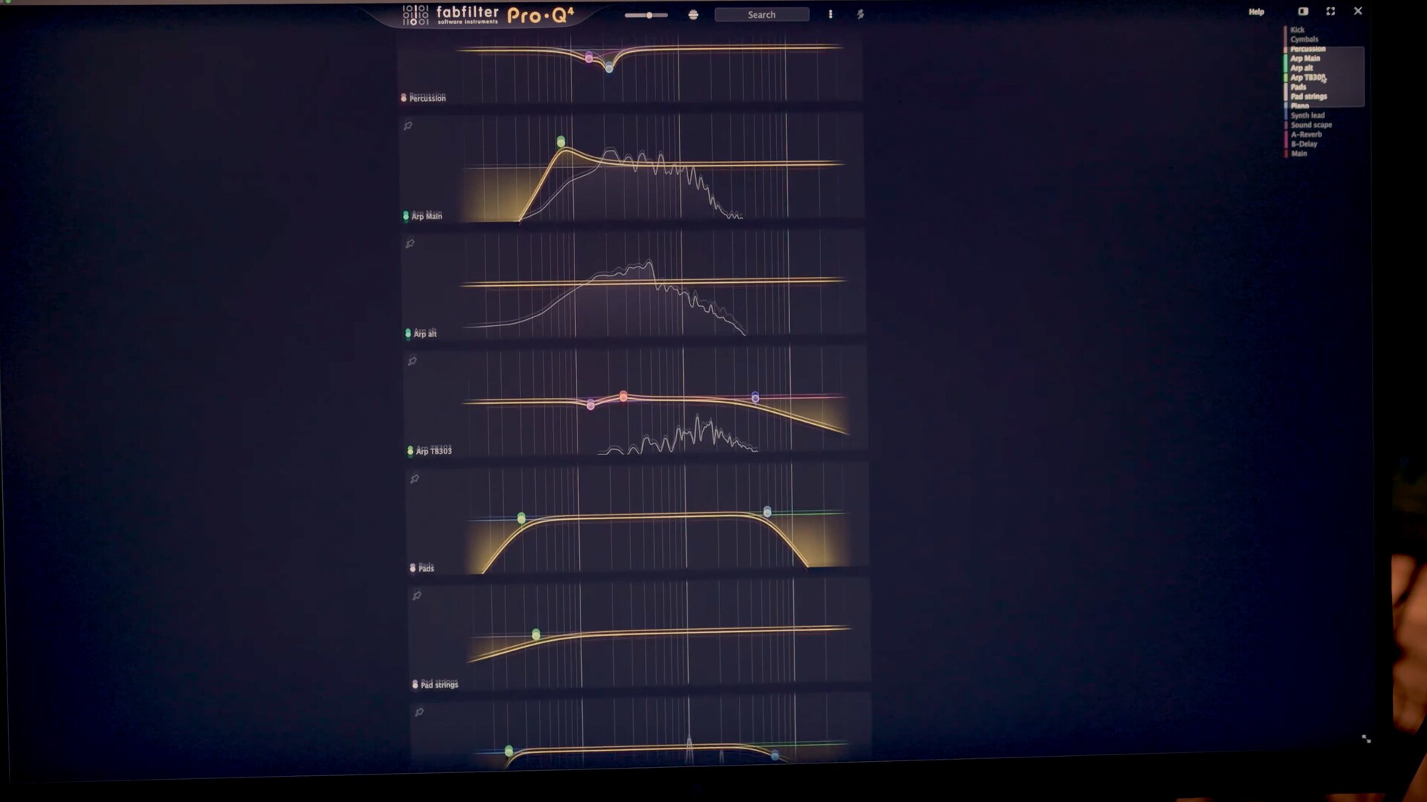
Task: Select green low-cut band in Arp Main
Action: click(x=561, y=141)
